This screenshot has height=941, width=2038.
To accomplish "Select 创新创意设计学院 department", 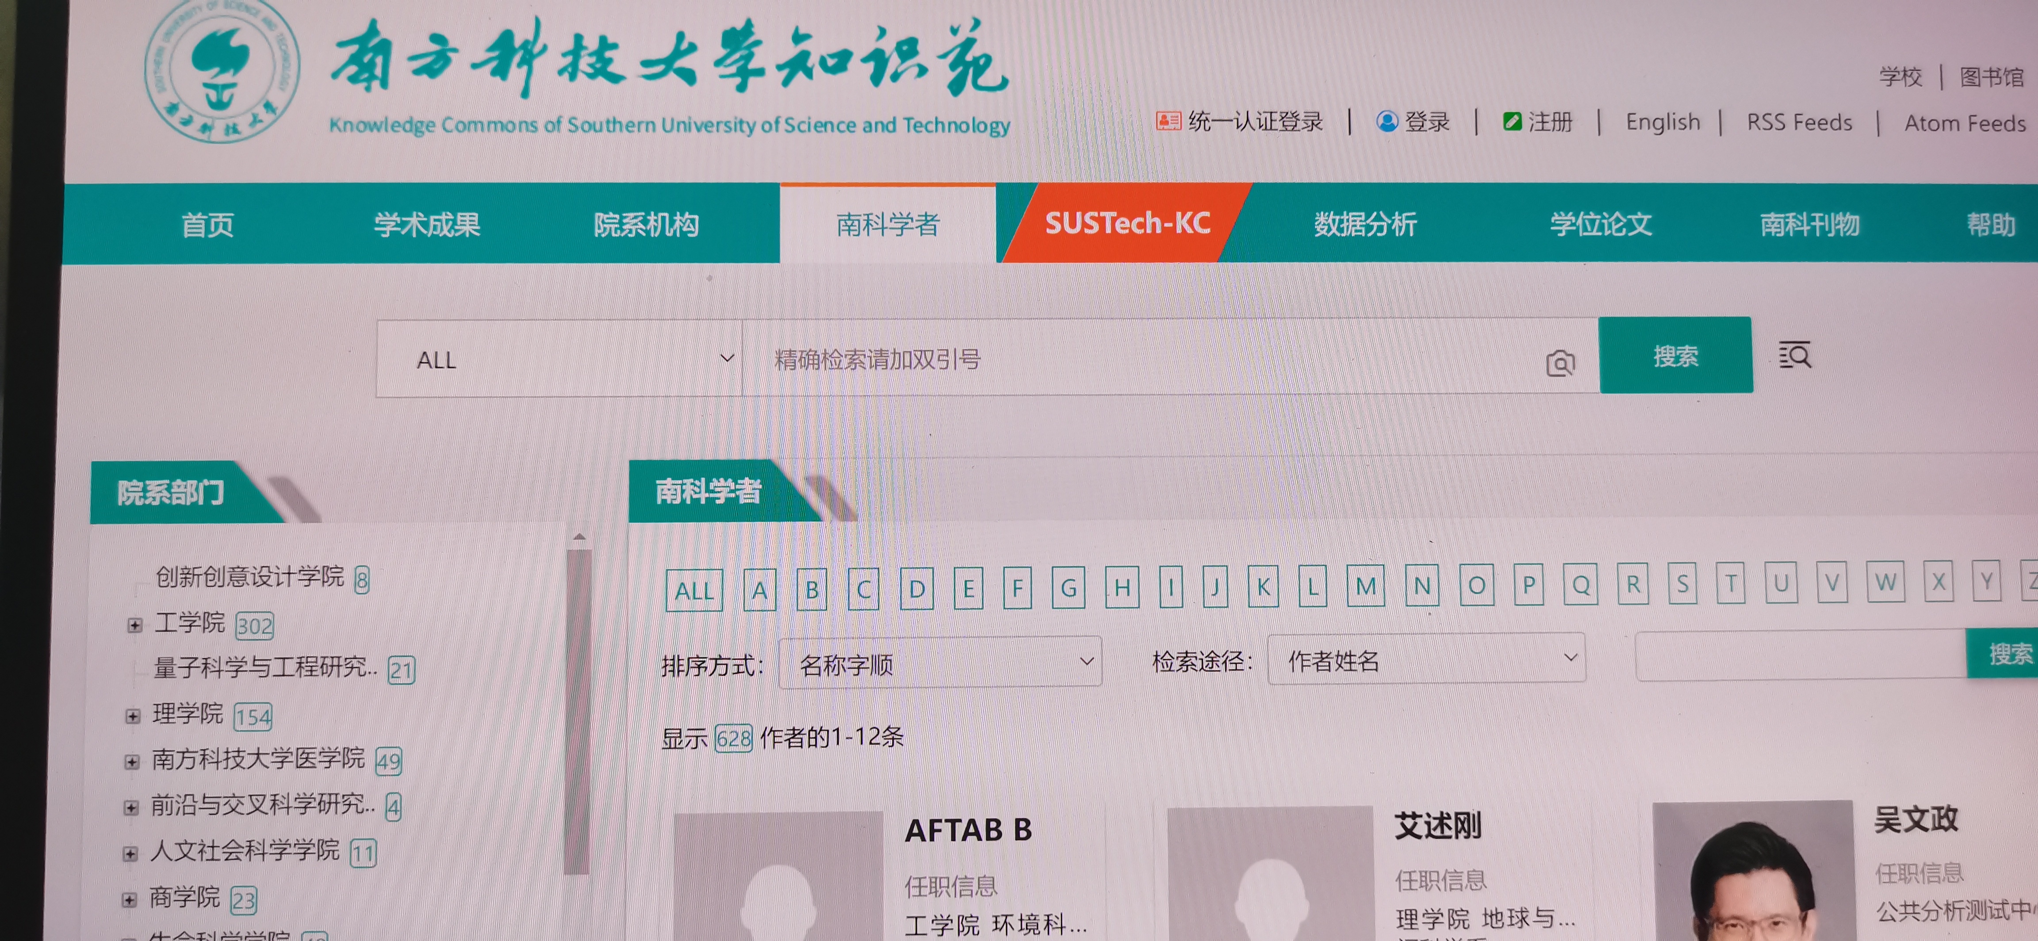I will click(249, 577).
